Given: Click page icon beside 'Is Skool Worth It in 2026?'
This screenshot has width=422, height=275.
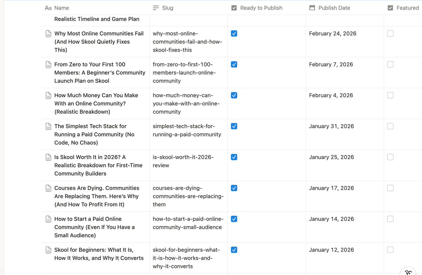Looking at the screenshot, I should pyautogui.click(x=49, y=157).
